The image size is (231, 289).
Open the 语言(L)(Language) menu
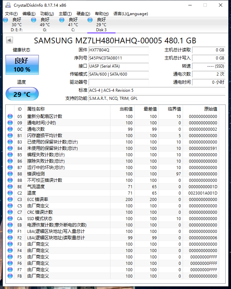click(131, 14)
